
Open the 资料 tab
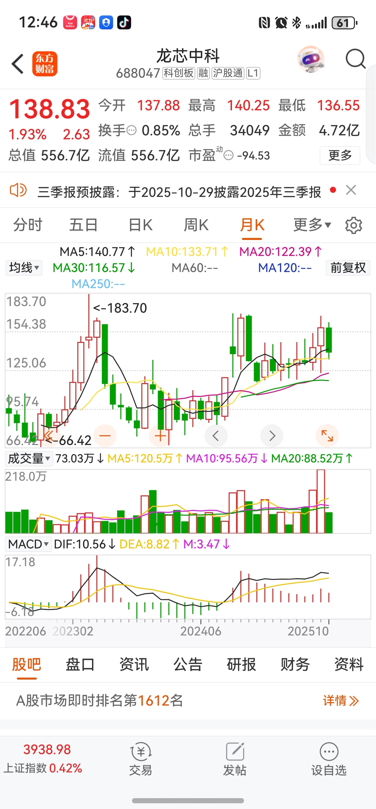click(349, 664)
